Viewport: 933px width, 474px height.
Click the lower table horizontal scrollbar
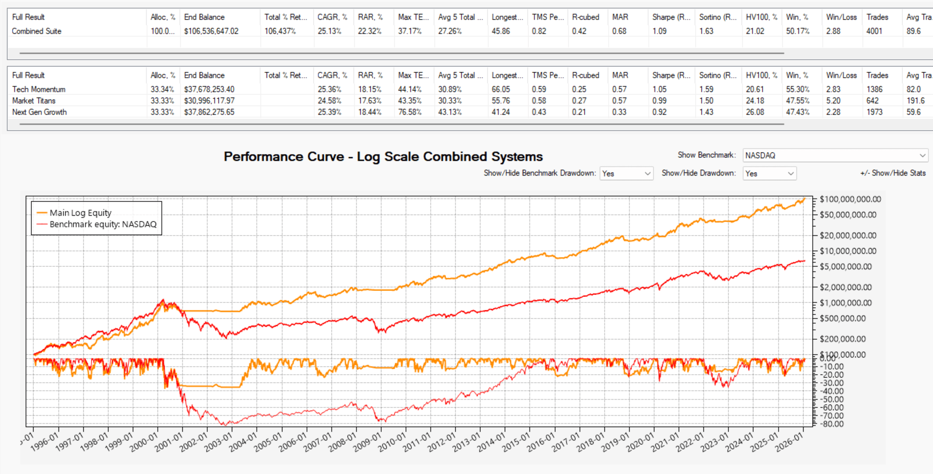point(401,124)
